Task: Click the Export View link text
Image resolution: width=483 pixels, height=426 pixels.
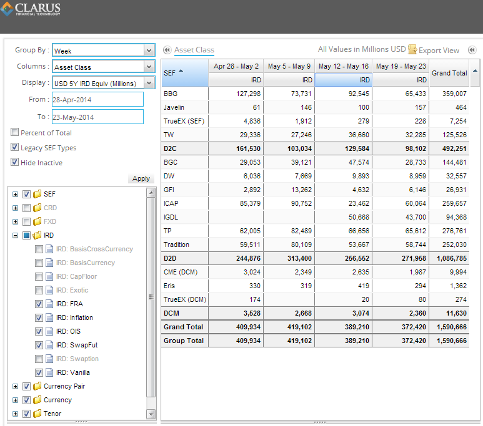Action: (x=439, y=51)
